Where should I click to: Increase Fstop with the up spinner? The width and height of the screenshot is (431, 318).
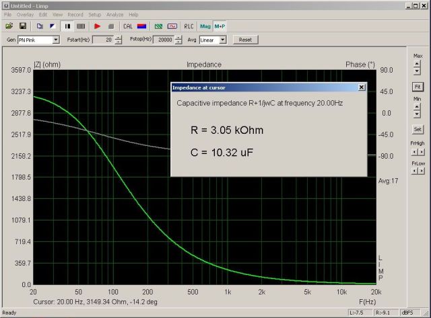click(178, 38)
